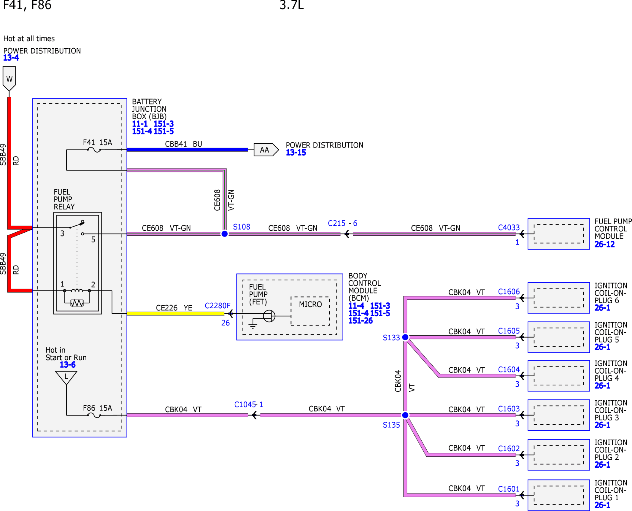Click the L triangle Start or Run symbol
Image resolution: width=632 pixels, height=511 pixels.
[66, 378]
